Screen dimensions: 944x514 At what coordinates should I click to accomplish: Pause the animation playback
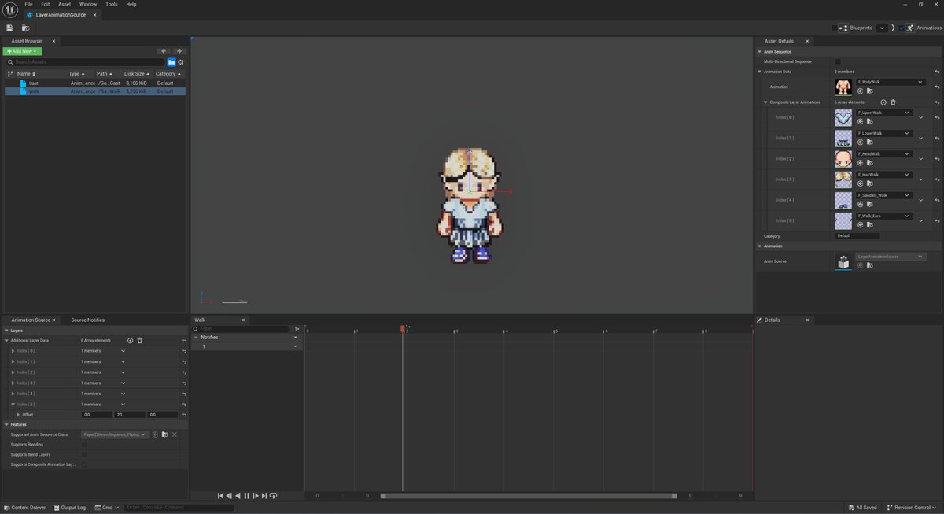coord(246,496)
